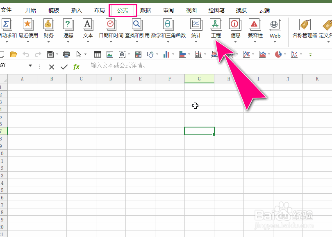Cancel formula entry with the X button

(52, 67)
